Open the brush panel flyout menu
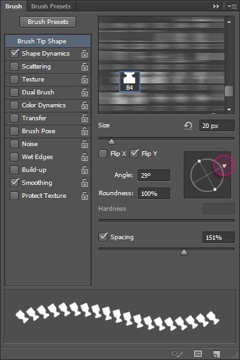The height and width of the screenshot is (360, 240). pyautogui.click(x=232, y=6)
